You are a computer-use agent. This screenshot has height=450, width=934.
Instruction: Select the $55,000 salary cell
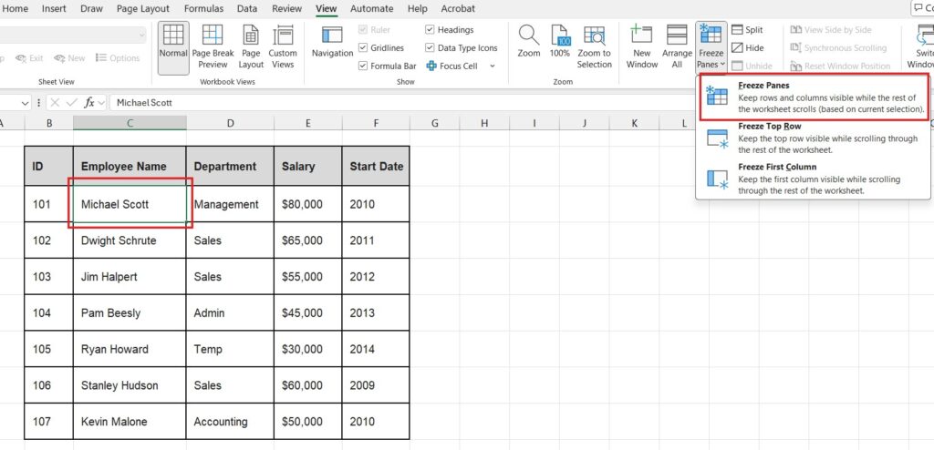point(308,277)
